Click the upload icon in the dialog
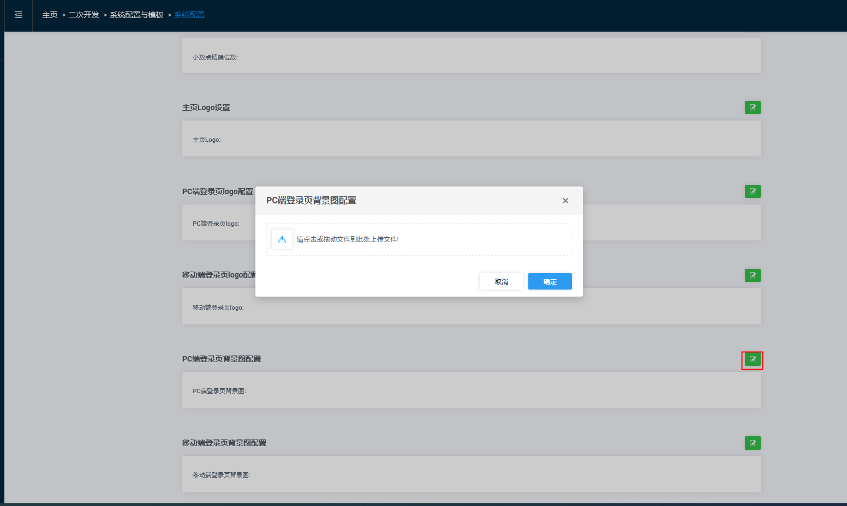Viewport: 847px width, 506px height. coord(282,239)
